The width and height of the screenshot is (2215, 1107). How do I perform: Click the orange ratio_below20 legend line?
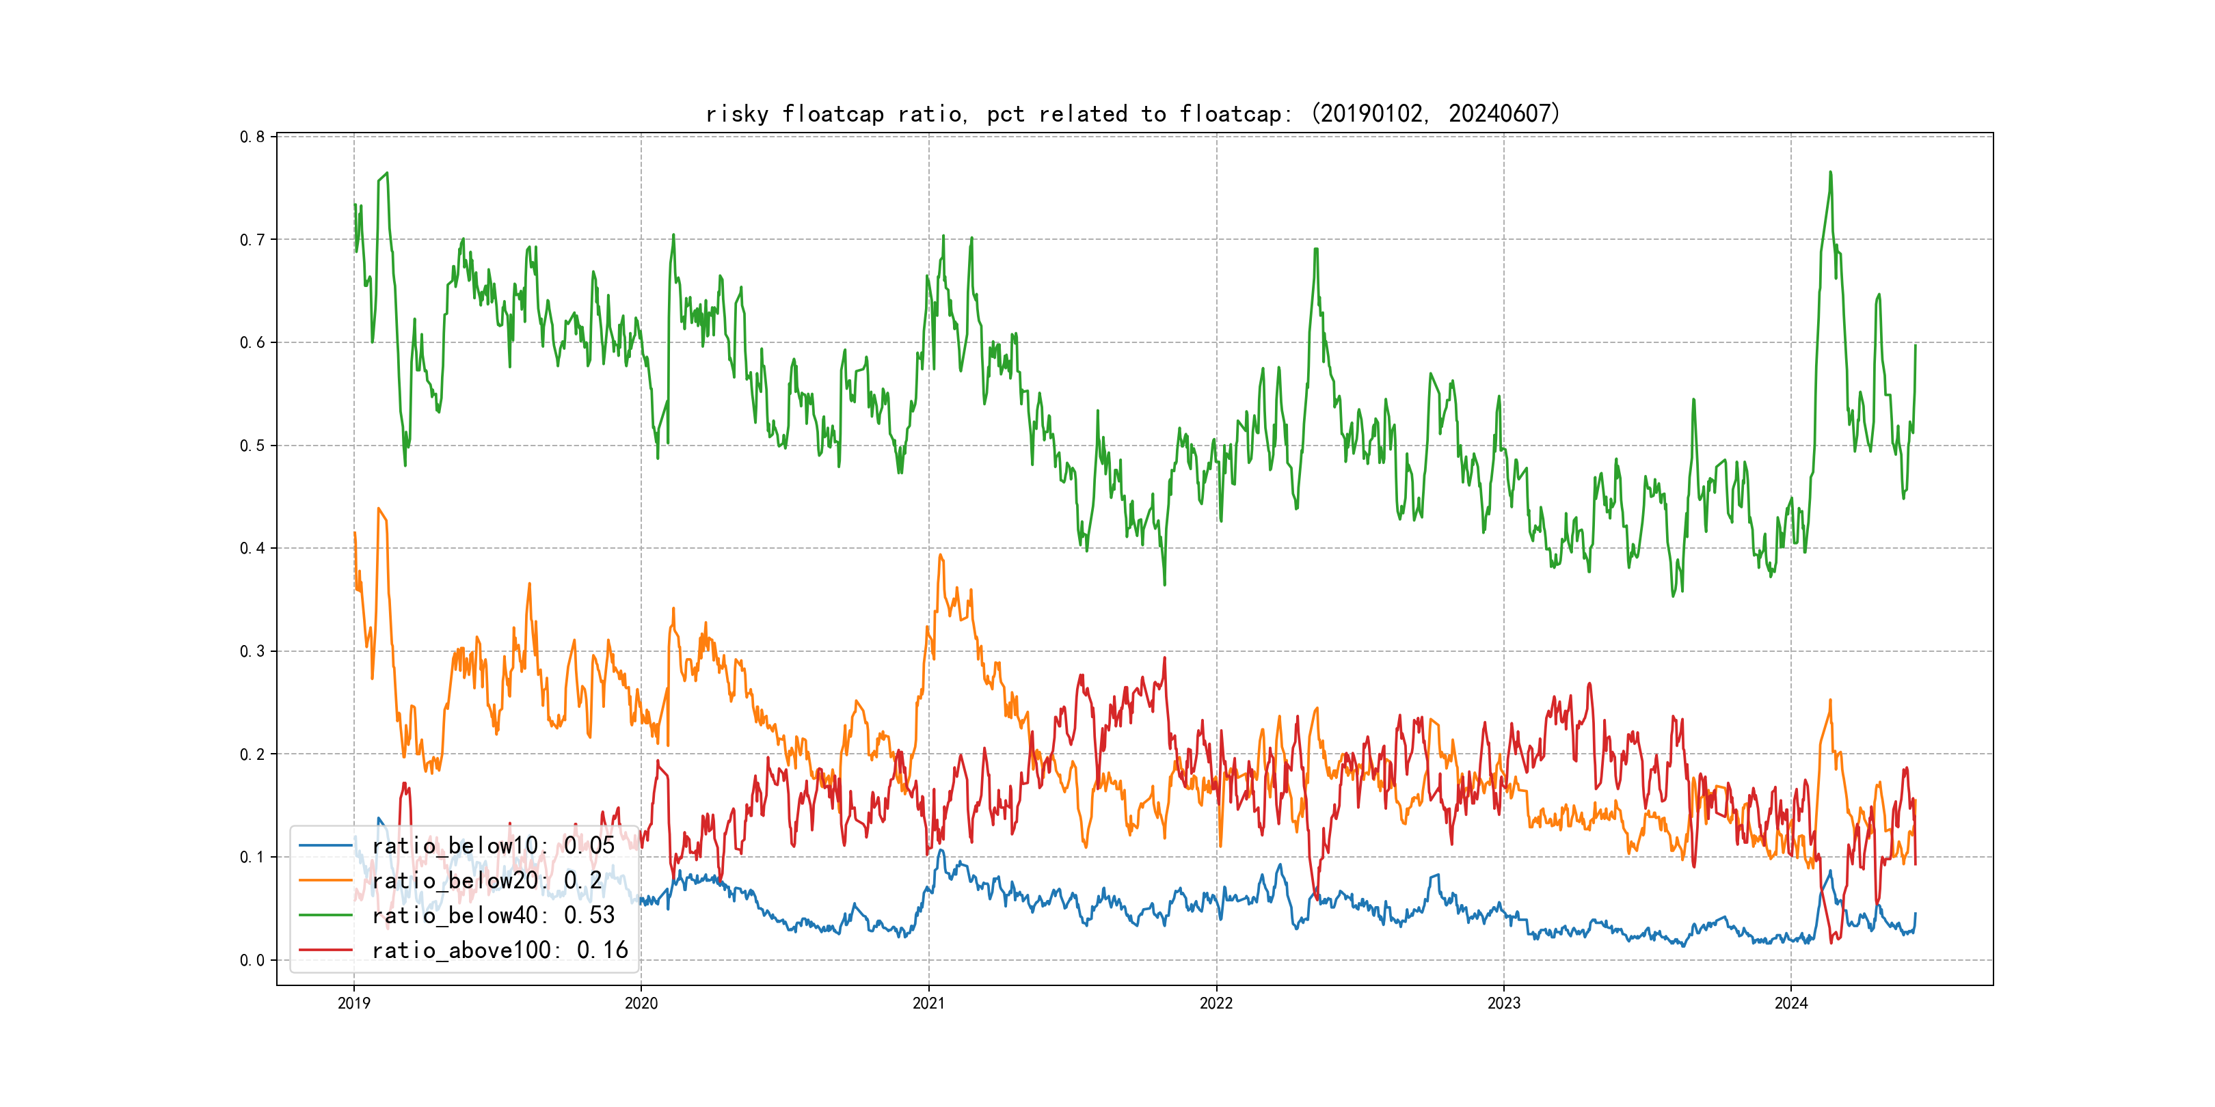tap(325, 880)
